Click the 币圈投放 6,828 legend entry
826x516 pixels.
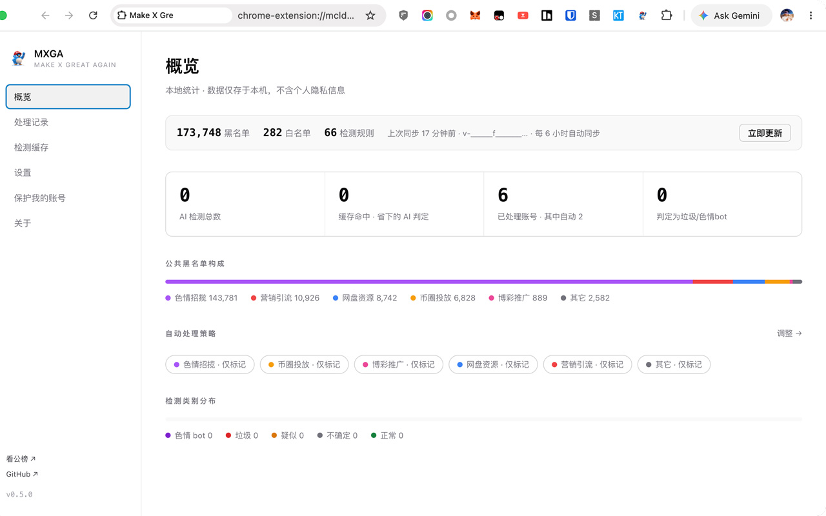coord(443,298)
